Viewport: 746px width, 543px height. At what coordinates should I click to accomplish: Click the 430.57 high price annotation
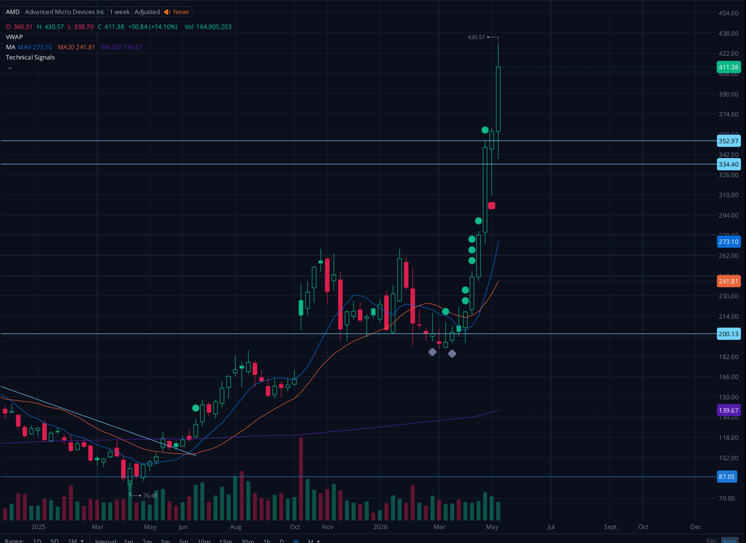[x=476, y=37]
